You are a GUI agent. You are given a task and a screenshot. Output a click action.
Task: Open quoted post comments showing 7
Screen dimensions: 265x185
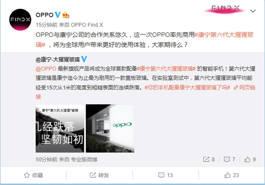coord(229,159)
